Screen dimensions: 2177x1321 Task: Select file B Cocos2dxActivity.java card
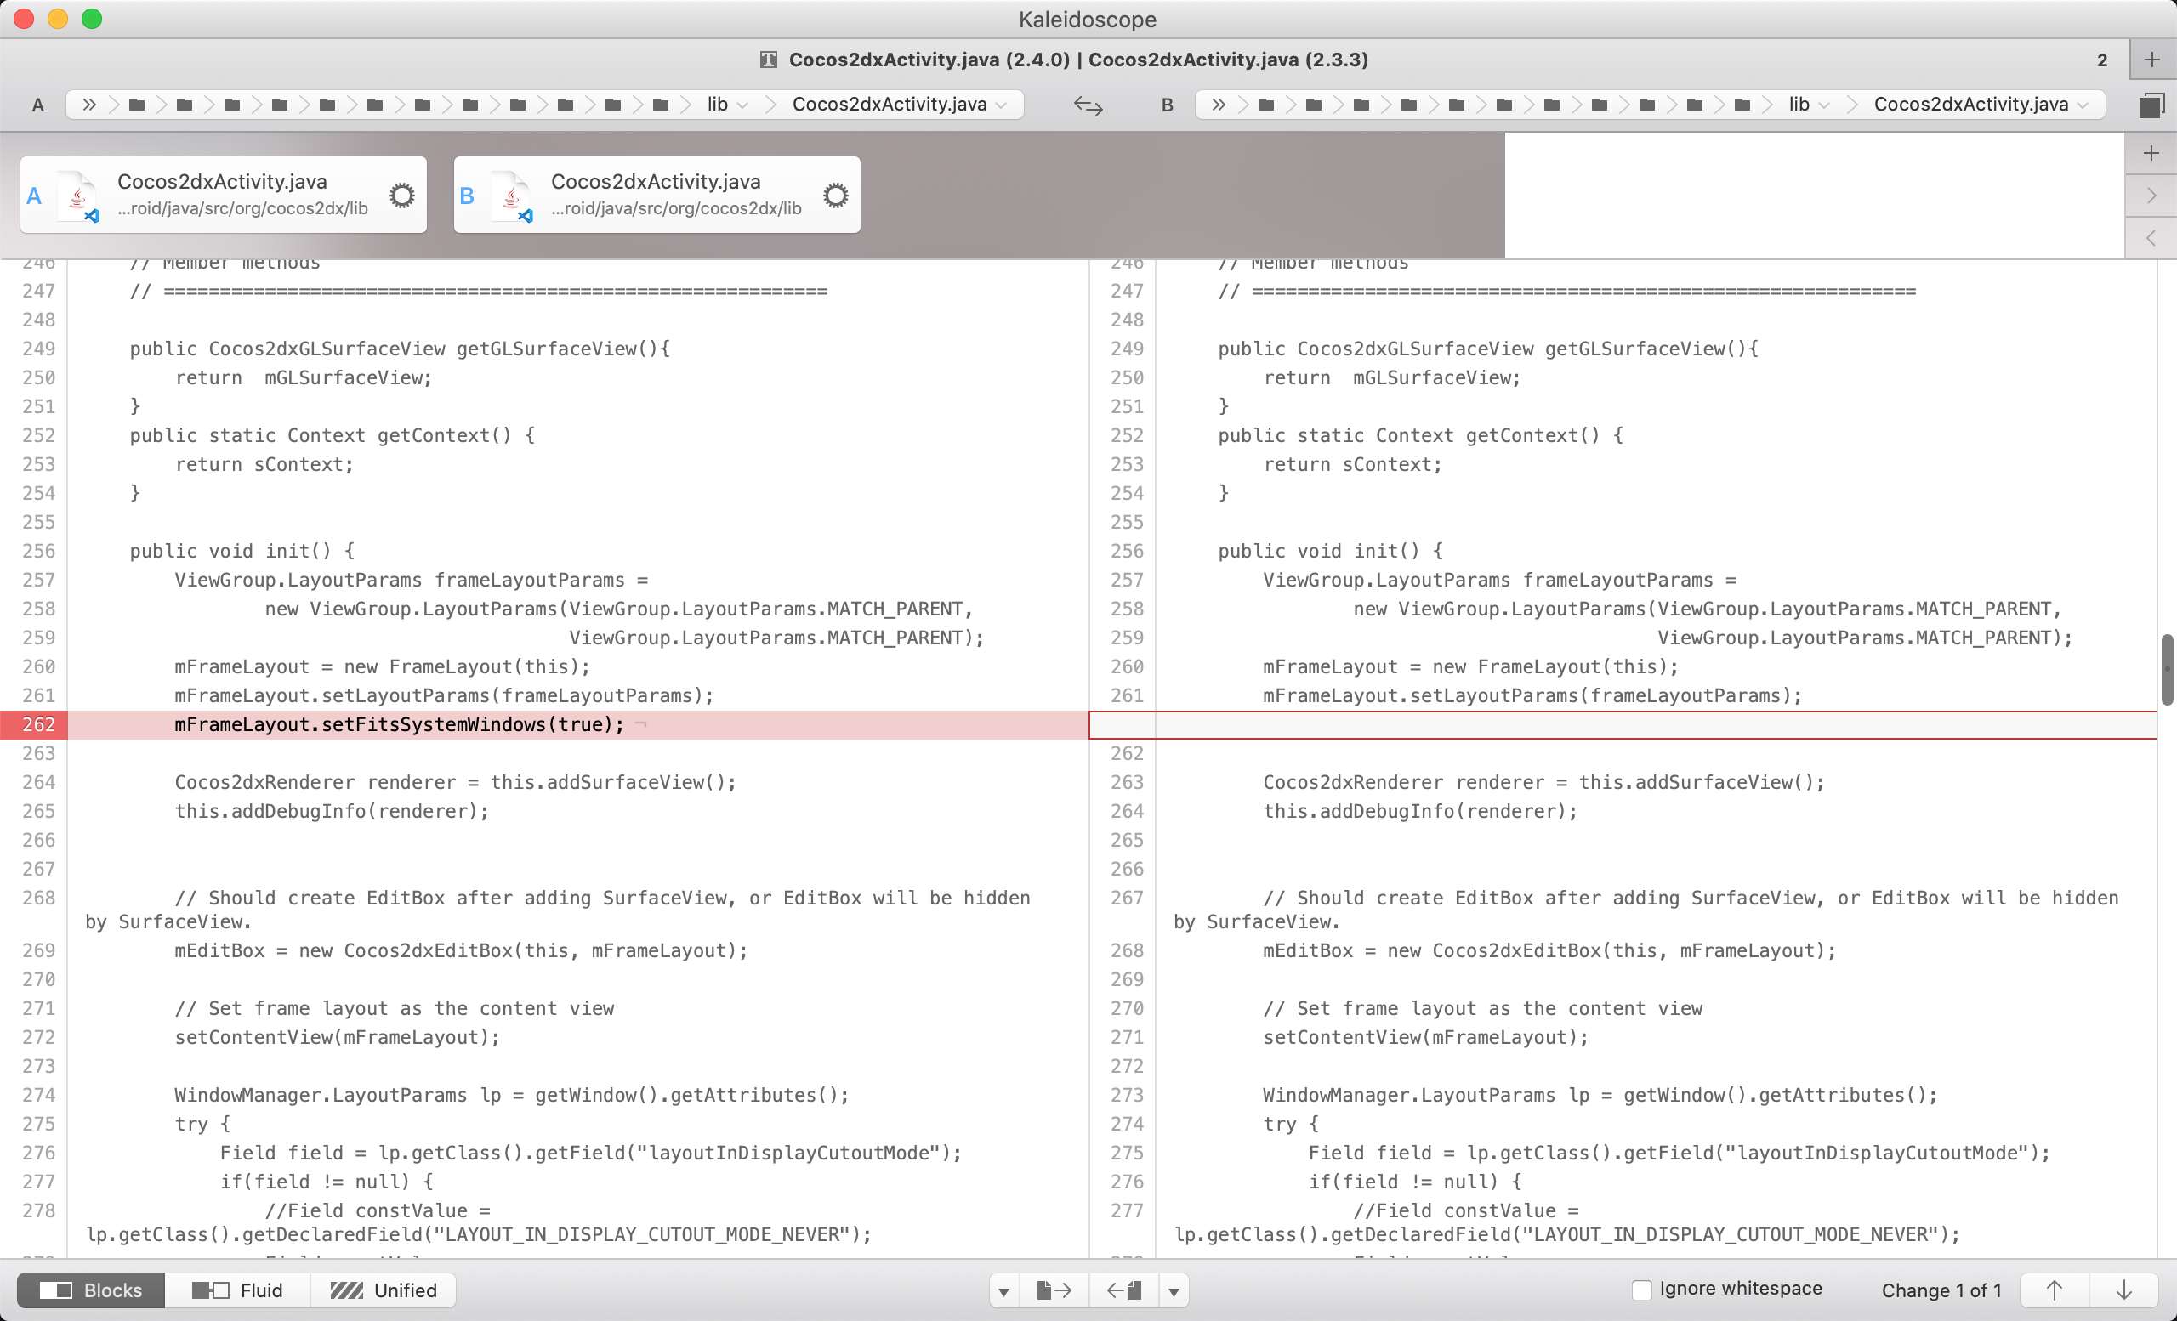pos(656,195)
